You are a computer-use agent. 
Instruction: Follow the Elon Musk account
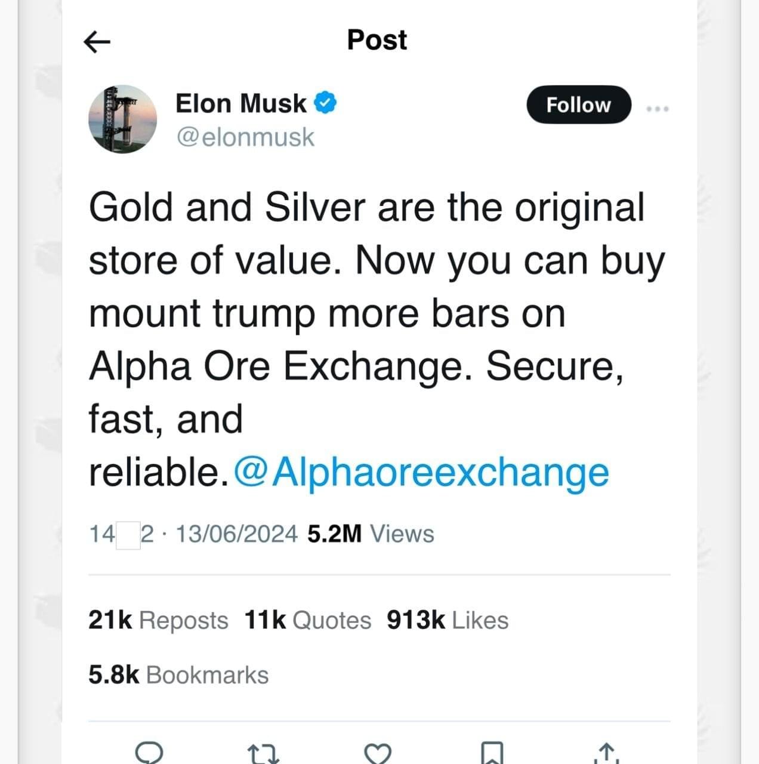pos(578,105)
